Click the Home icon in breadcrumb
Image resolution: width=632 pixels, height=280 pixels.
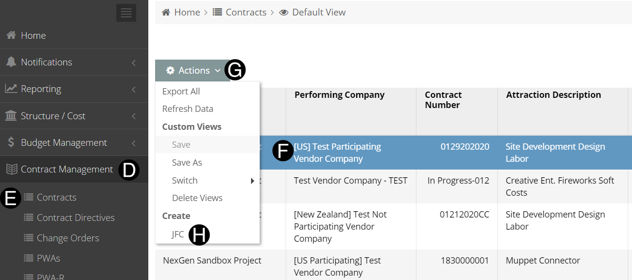tap(166, 12)
